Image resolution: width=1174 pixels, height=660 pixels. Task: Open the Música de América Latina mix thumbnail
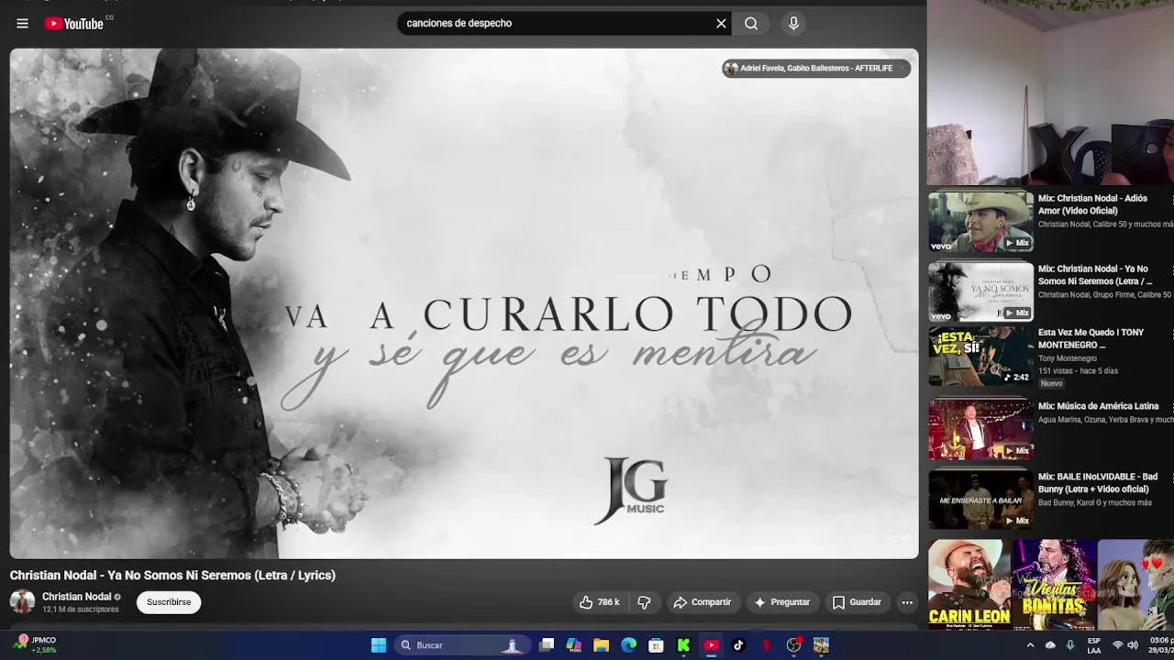click(x=980, y=429)
